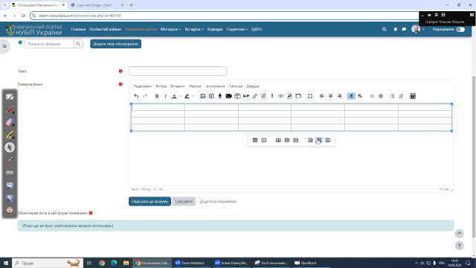The image size is (476, 268).
Task: Toggle the left-to-right text direction button
Action: coord(351,96)
